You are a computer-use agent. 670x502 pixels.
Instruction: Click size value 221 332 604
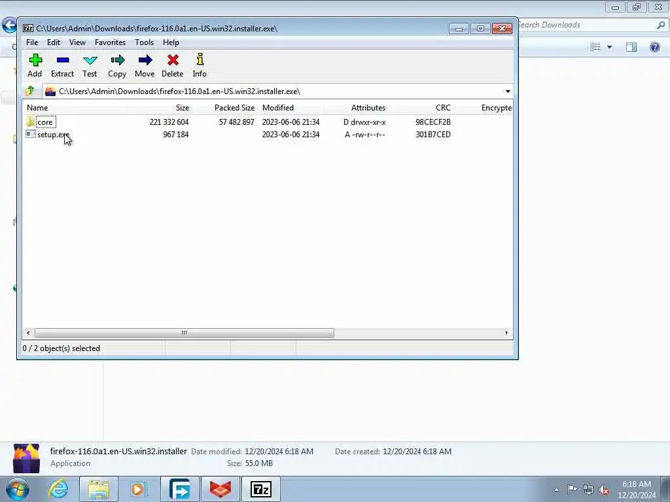pos(169,122)
